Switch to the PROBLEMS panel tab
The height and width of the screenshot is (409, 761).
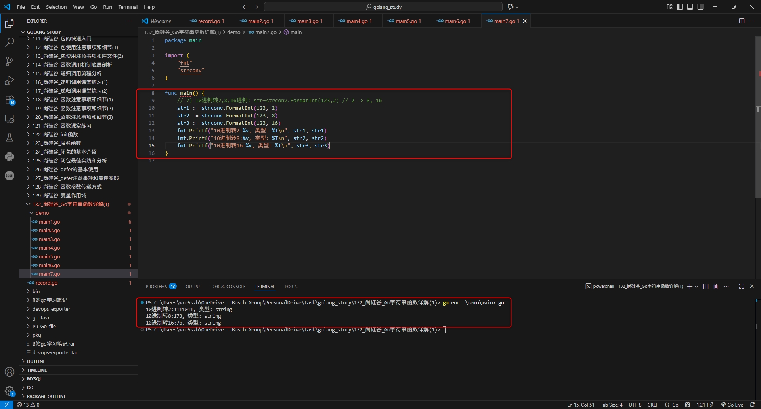161,287
